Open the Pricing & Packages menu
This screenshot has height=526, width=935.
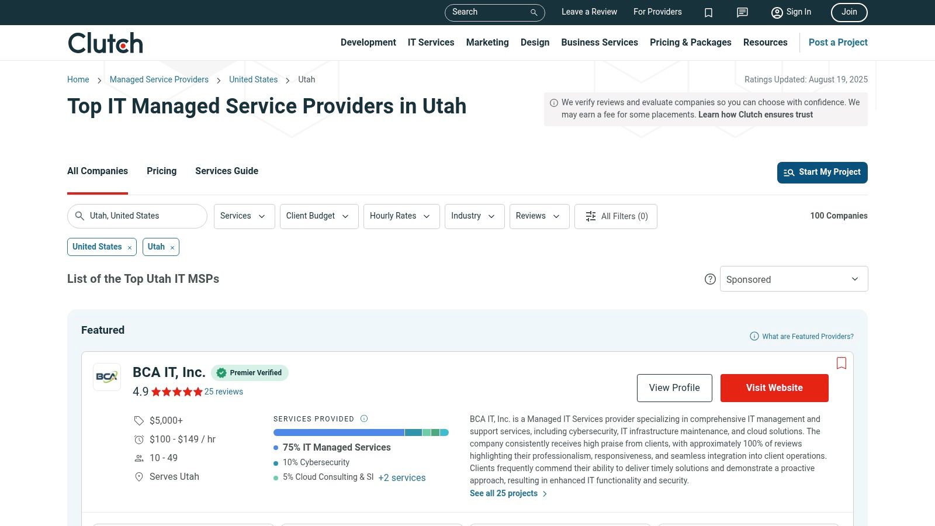tap(691, 43)
